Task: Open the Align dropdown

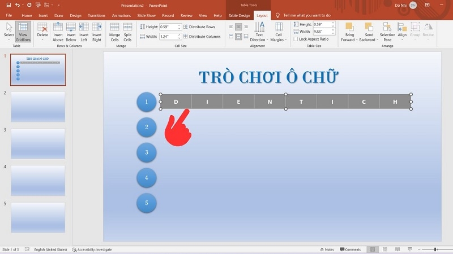Action: point(402,32)
